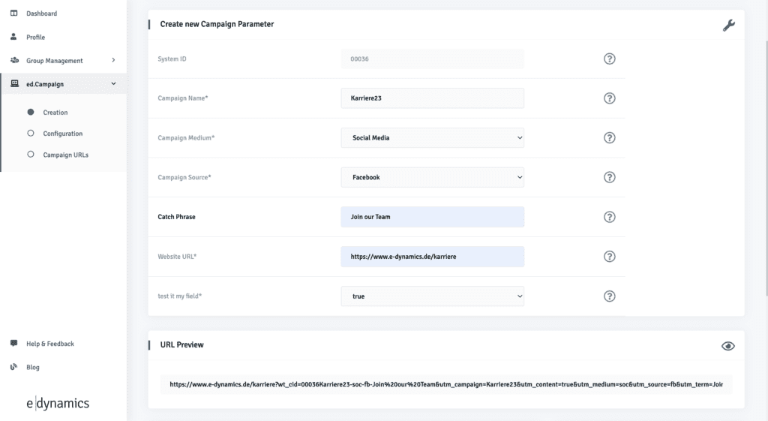768x421 pixels.
Task: Select Configuration in the sidebar
Action: (x=62, y=134)
